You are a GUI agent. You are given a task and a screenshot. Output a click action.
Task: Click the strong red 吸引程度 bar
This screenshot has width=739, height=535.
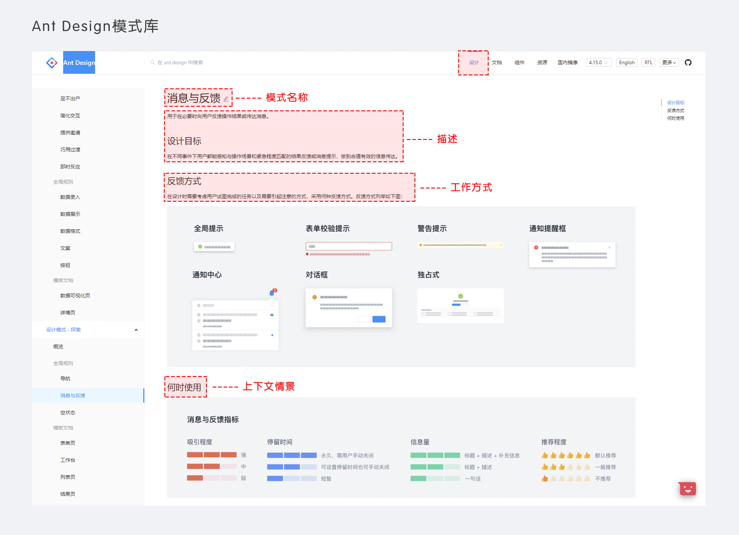pyautogui.click(x=211, y=455)
